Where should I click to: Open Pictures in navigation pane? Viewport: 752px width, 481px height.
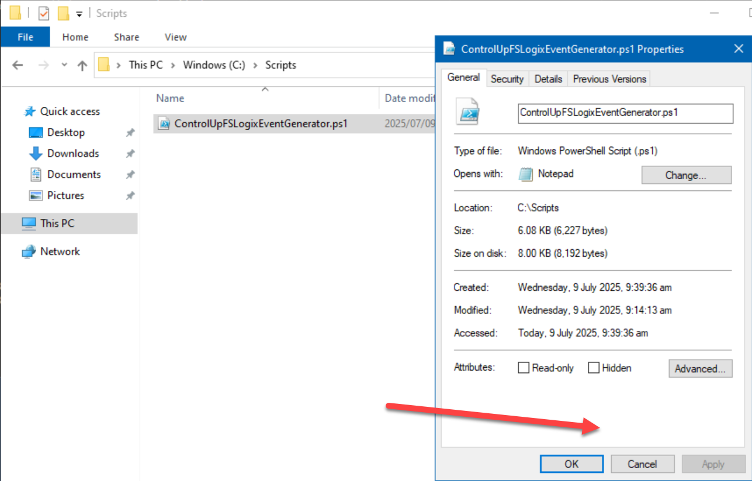click(x=65, y=196)
